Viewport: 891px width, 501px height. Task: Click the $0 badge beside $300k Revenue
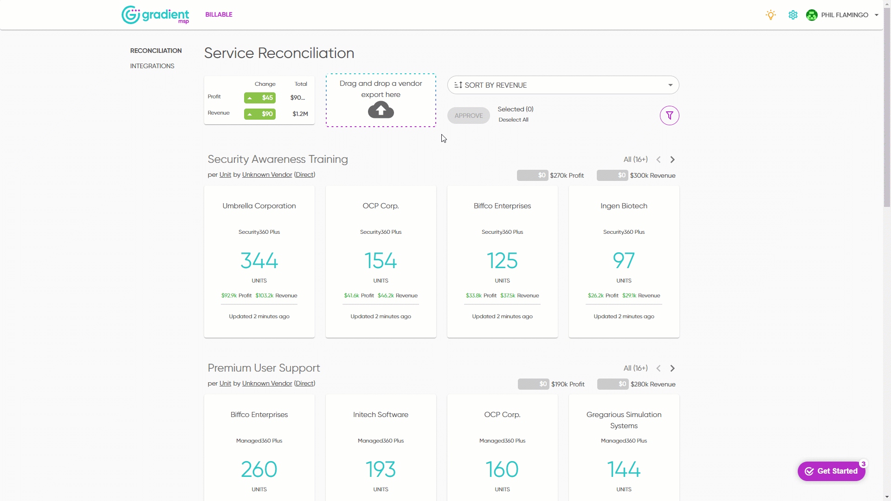(x=612, y=175)
